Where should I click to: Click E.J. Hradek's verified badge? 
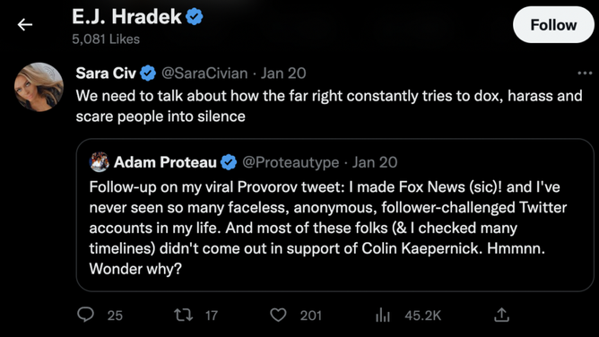coord(195,17)
